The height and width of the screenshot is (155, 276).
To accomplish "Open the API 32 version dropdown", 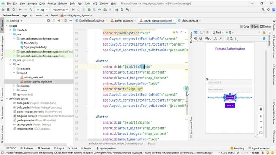I will (x=229, y=33).
